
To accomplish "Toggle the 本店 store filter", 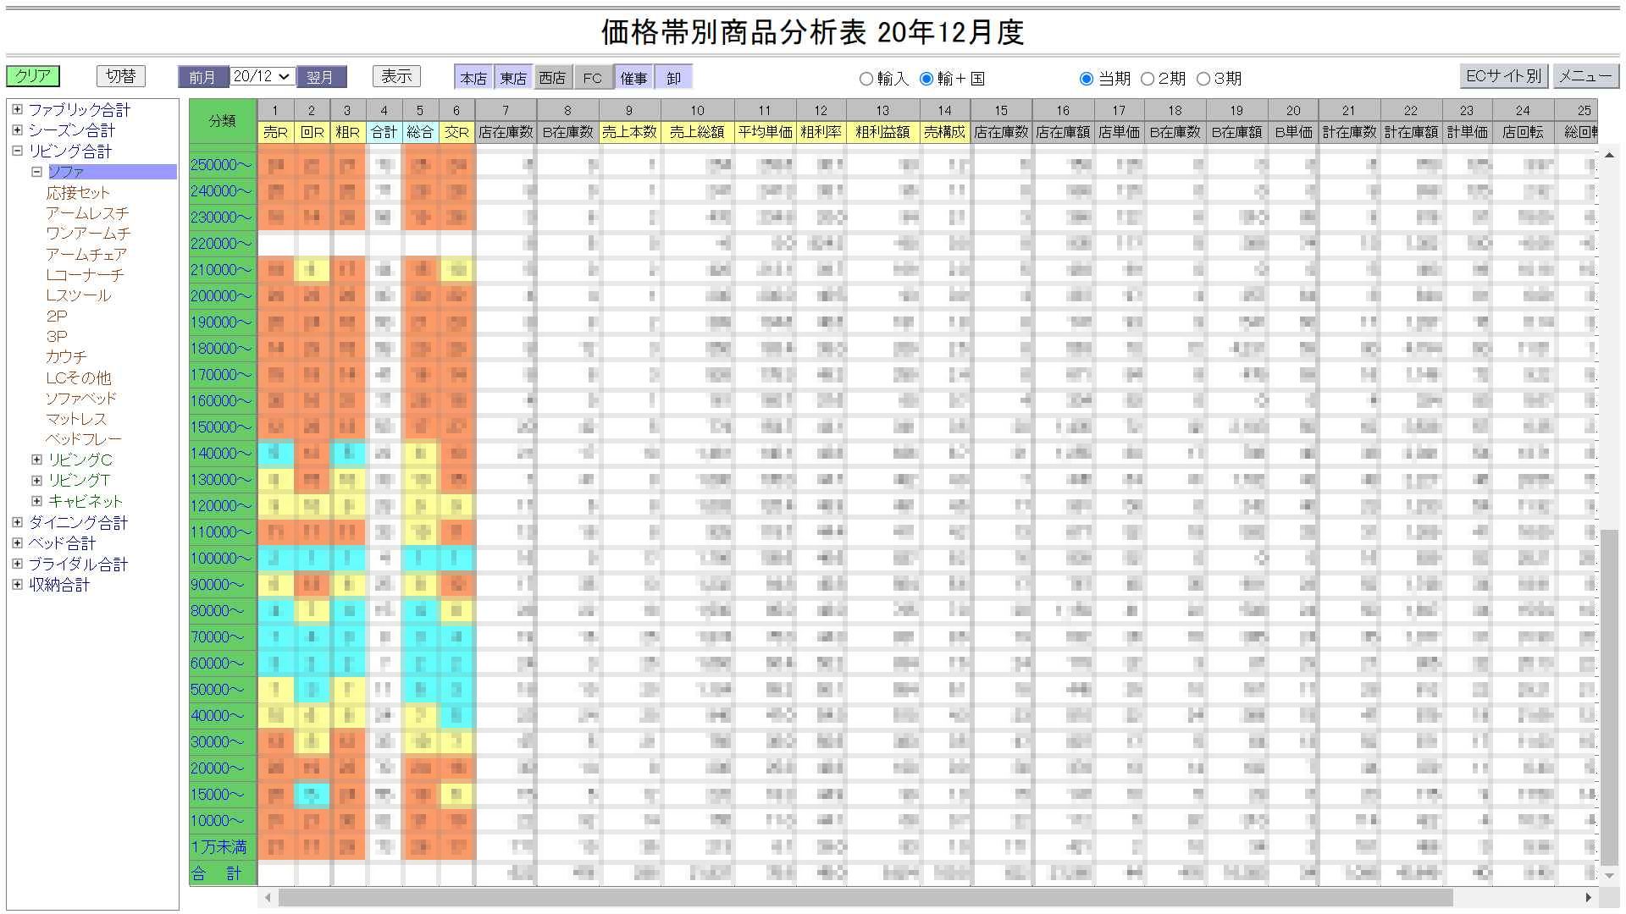I will (473, 78).
